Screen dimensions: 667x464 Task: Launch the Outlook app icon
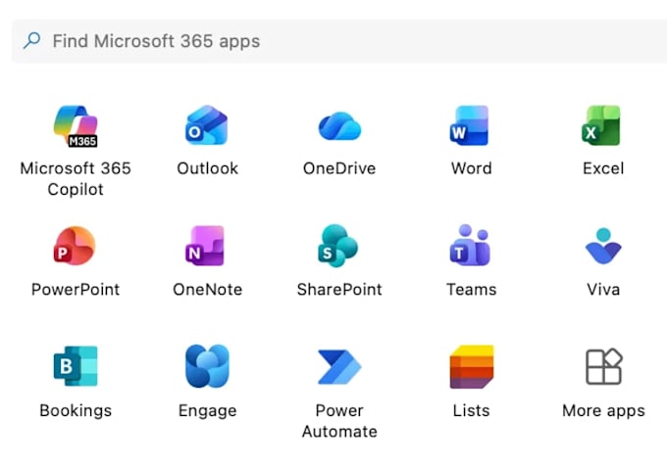tap(207, 125)
